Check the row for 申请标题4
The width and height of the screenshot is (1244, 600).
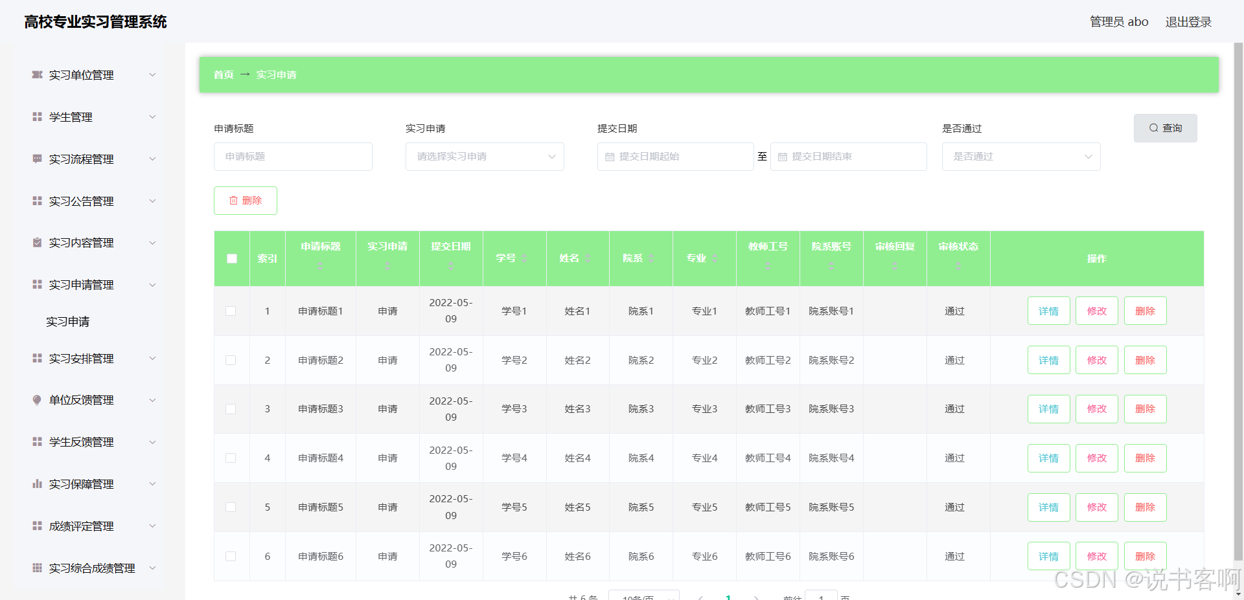point(231,458)
